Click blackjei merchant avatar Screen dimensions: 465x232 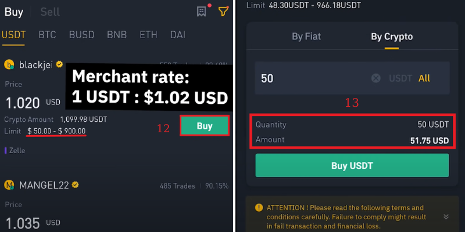pyautogui.click(x=9, y=64)
